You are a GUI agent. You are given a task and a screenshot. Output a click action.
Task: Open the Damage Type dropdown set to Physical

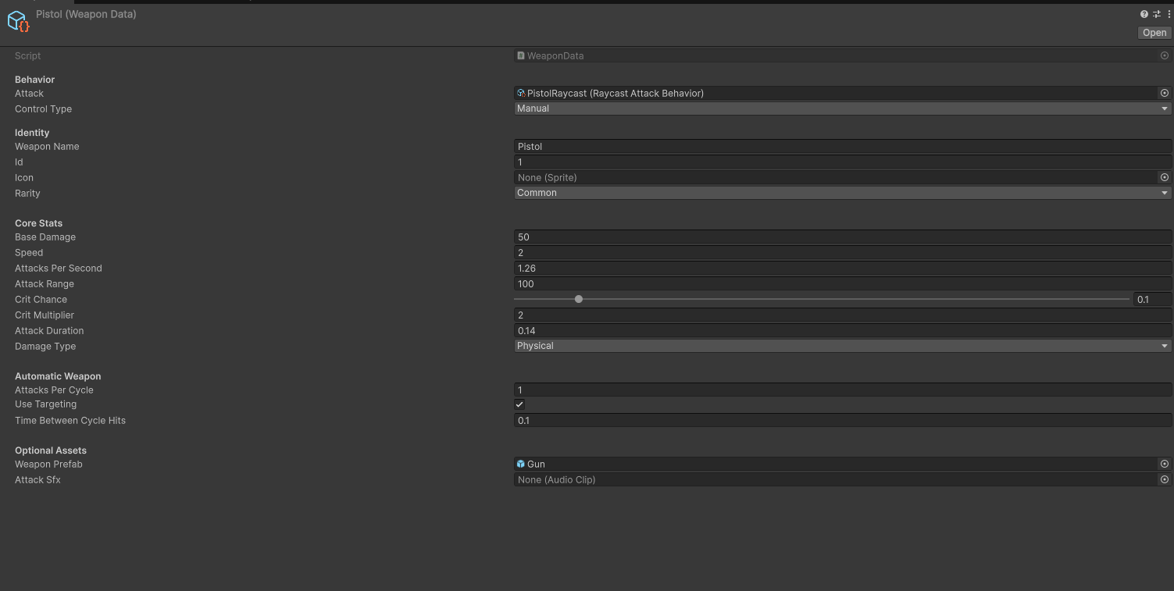(x=843, y=346)
